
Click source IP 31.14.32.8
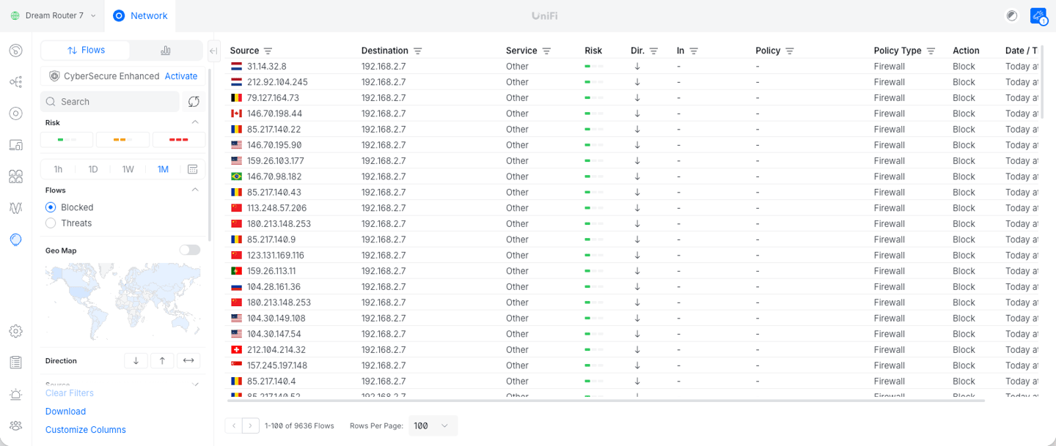pos(267,66)
